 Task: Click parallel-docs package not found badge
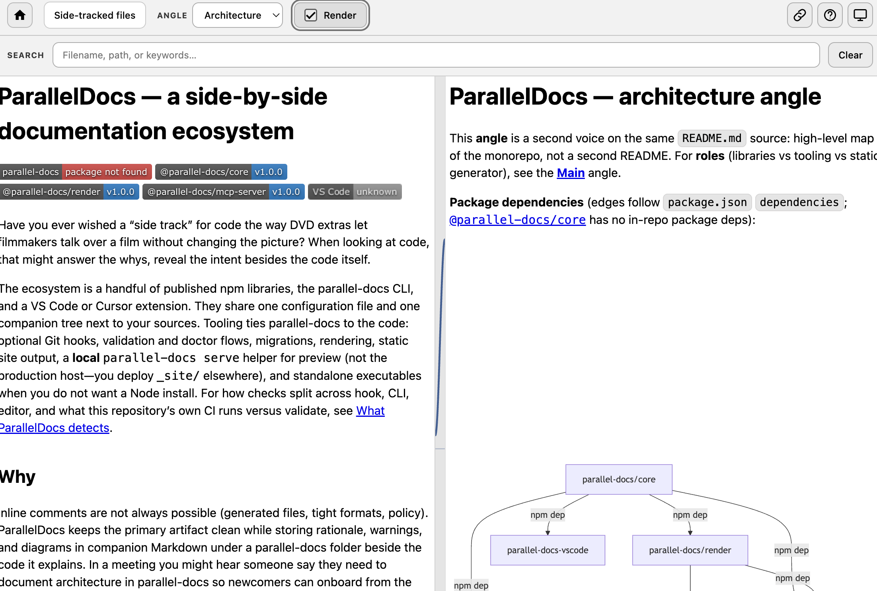click(x=75, y=172)
